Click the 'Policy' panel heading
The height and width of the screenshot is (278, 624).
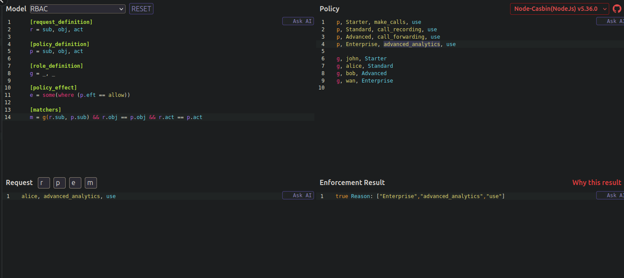click(330, 9)
